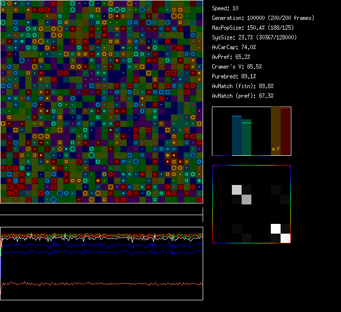Click the Cramer's V statistic
The image size is (341, 312).
coord(237,67)
